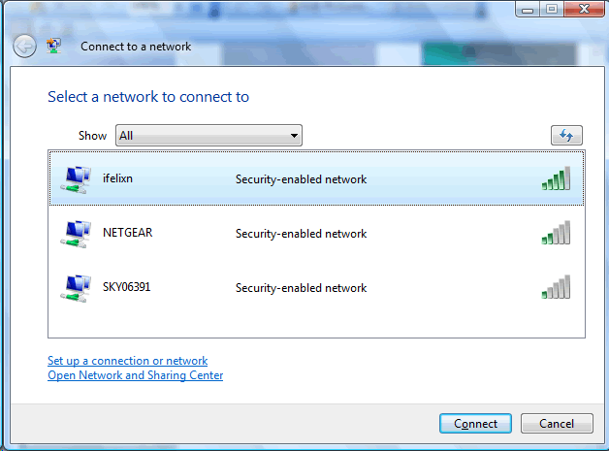The image size is (609, 451).
Task: Open the Show dropdown arrow
Action: pos(294,136)
